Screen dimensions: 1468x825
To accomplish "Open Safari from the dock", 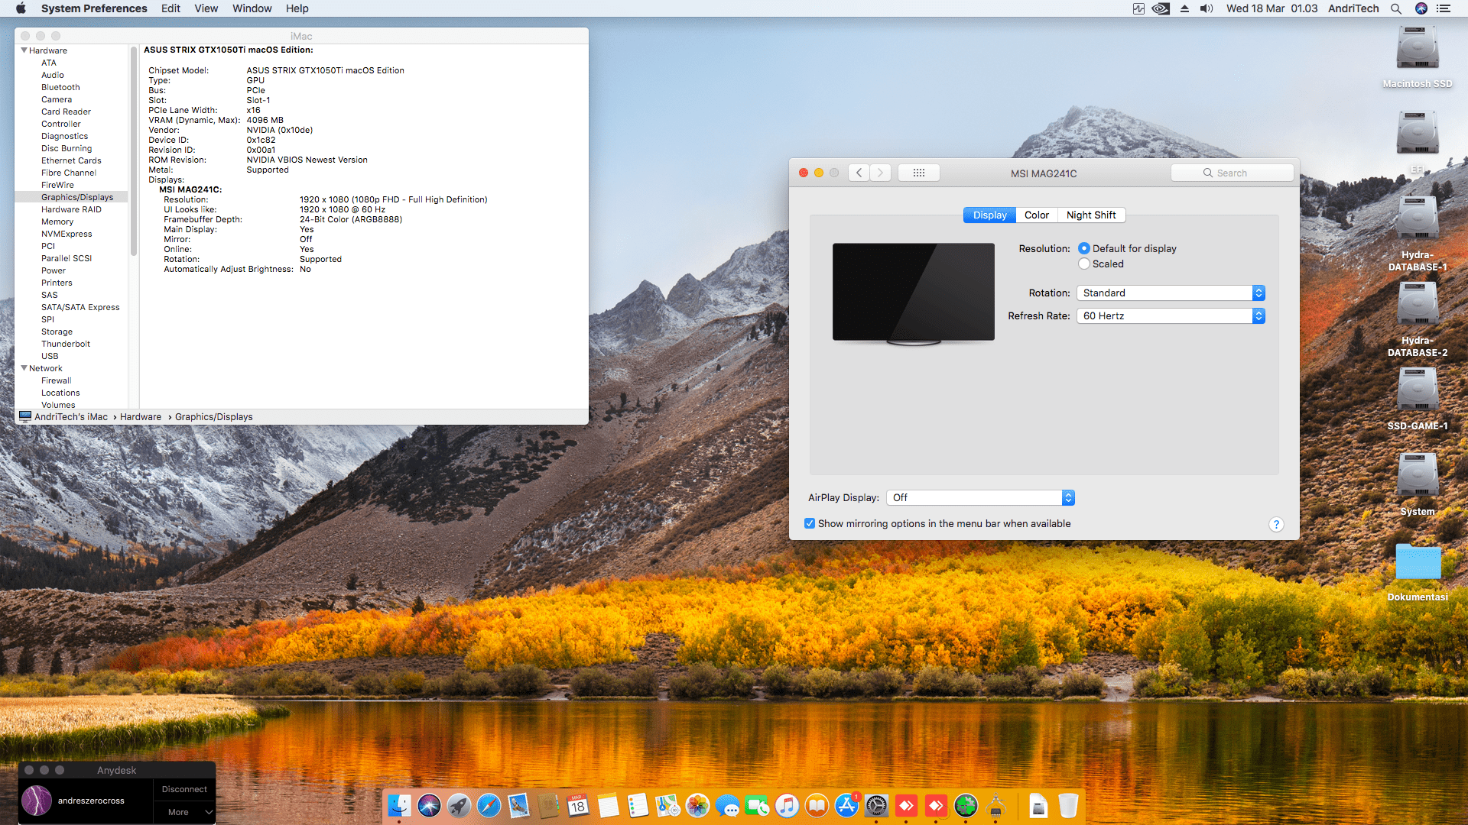I will pos(489,805).
